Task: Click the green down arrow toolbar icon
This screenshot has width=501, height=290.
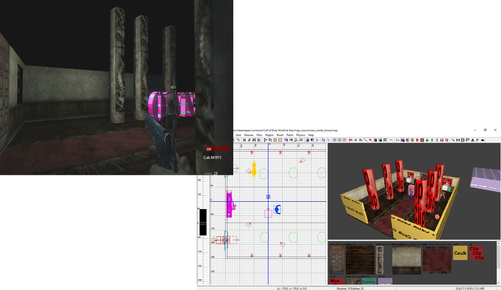Action: 427,140
